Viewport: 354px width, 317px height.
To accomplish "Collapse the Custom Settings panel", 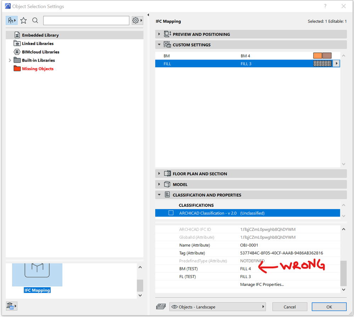I will 159,45.
